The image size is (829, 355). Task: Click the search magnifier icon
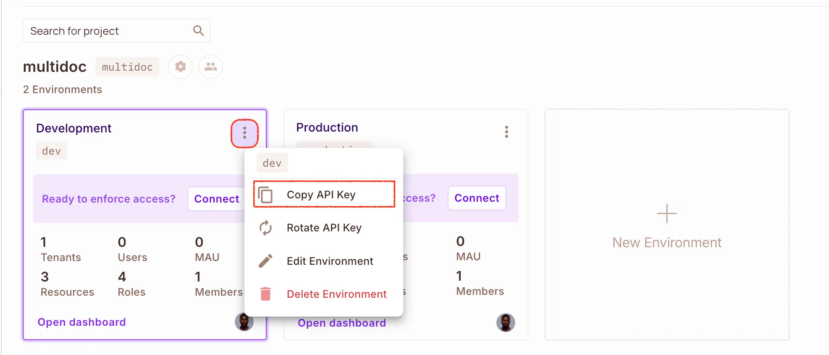[x=198, y=30]
